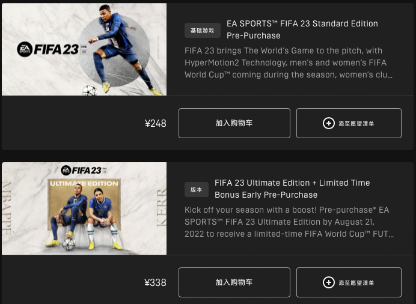The height and width of the screenshot is (304, 416).
Task: Open the FIFA 23 Standard Edition Pre-Purchase title
Action: (302, 29)
